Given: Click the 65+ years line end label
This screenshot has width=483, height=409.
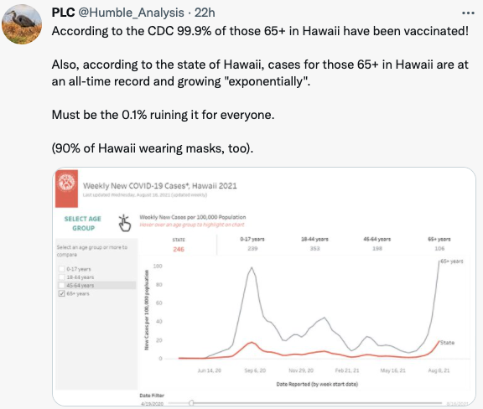Looking at the screenshot, I should tap(452, 261).
